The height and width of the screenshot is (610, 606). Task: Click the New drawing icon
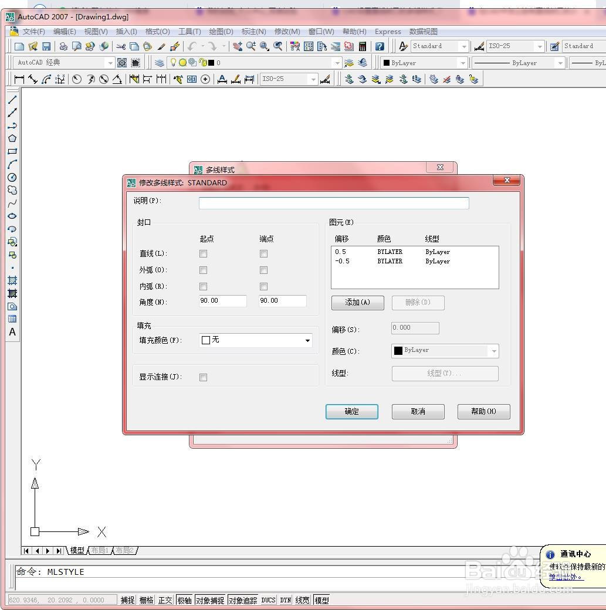coord(19,47)
